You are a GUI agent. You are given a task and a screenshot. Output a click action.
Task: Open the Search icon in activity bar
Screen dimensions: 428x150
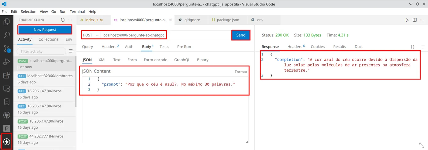6,35
